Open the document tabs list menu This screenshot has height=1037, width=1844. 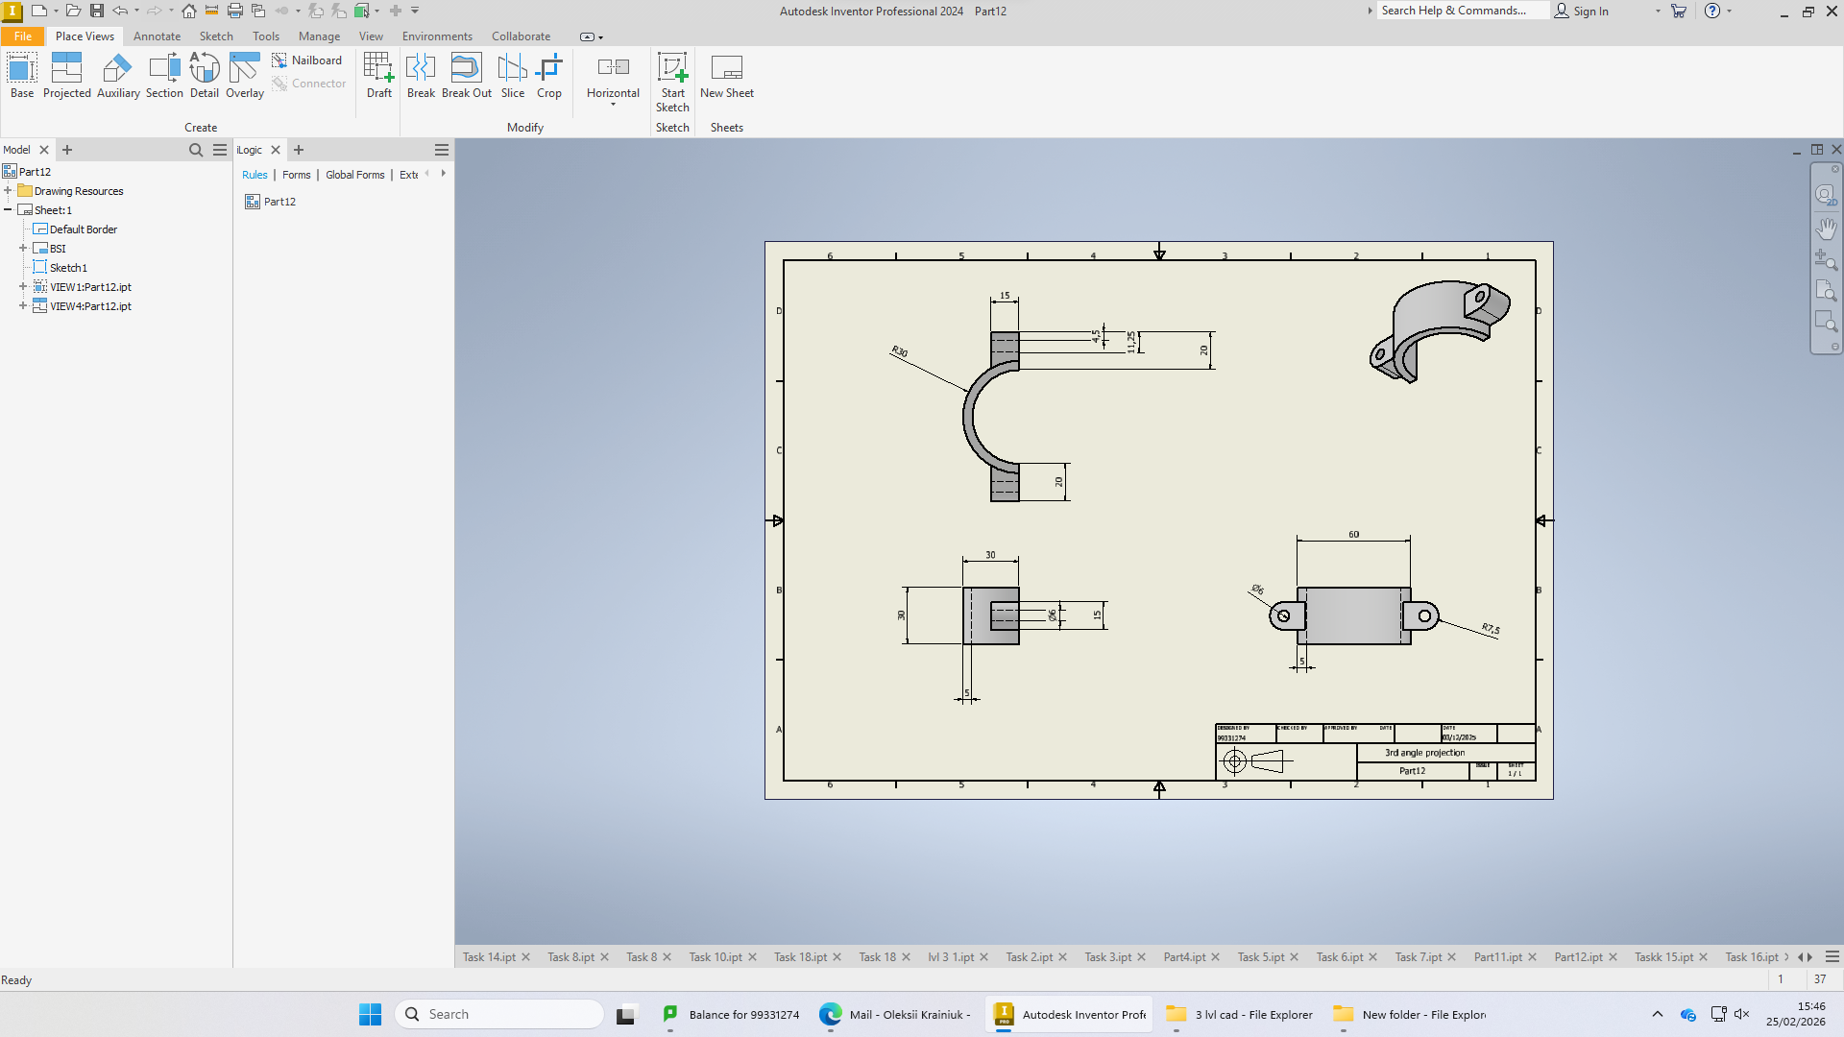pos(1832,957)
